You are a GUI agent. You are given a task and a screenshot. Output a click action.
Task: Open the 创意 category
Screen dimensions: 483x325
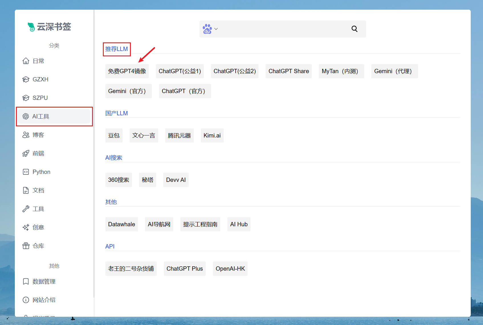click(x=54, y=227)
